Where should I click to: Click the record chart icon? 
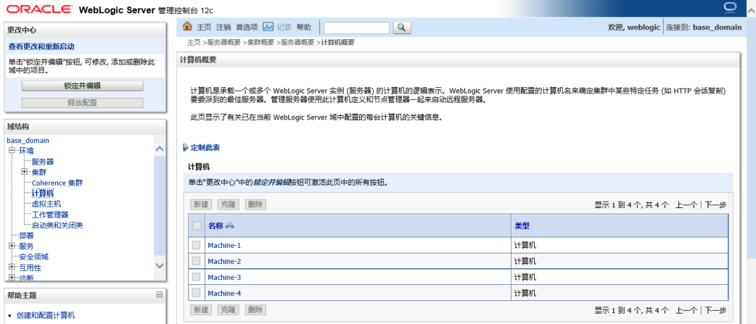coord(268,27)
